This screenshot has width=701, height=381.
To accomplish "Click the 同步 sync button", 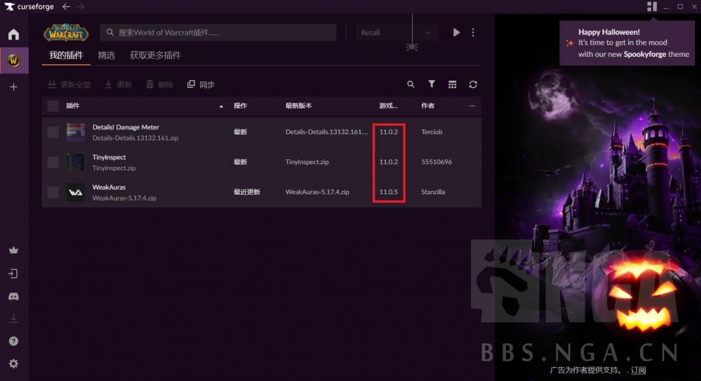I will point(201,84).
